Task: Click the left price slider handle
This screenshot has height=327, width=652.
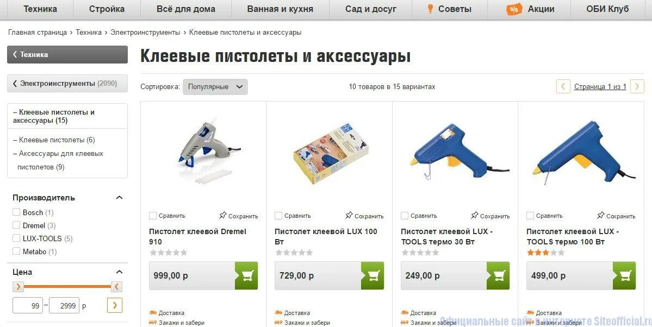Action: [x=18, y=286]
